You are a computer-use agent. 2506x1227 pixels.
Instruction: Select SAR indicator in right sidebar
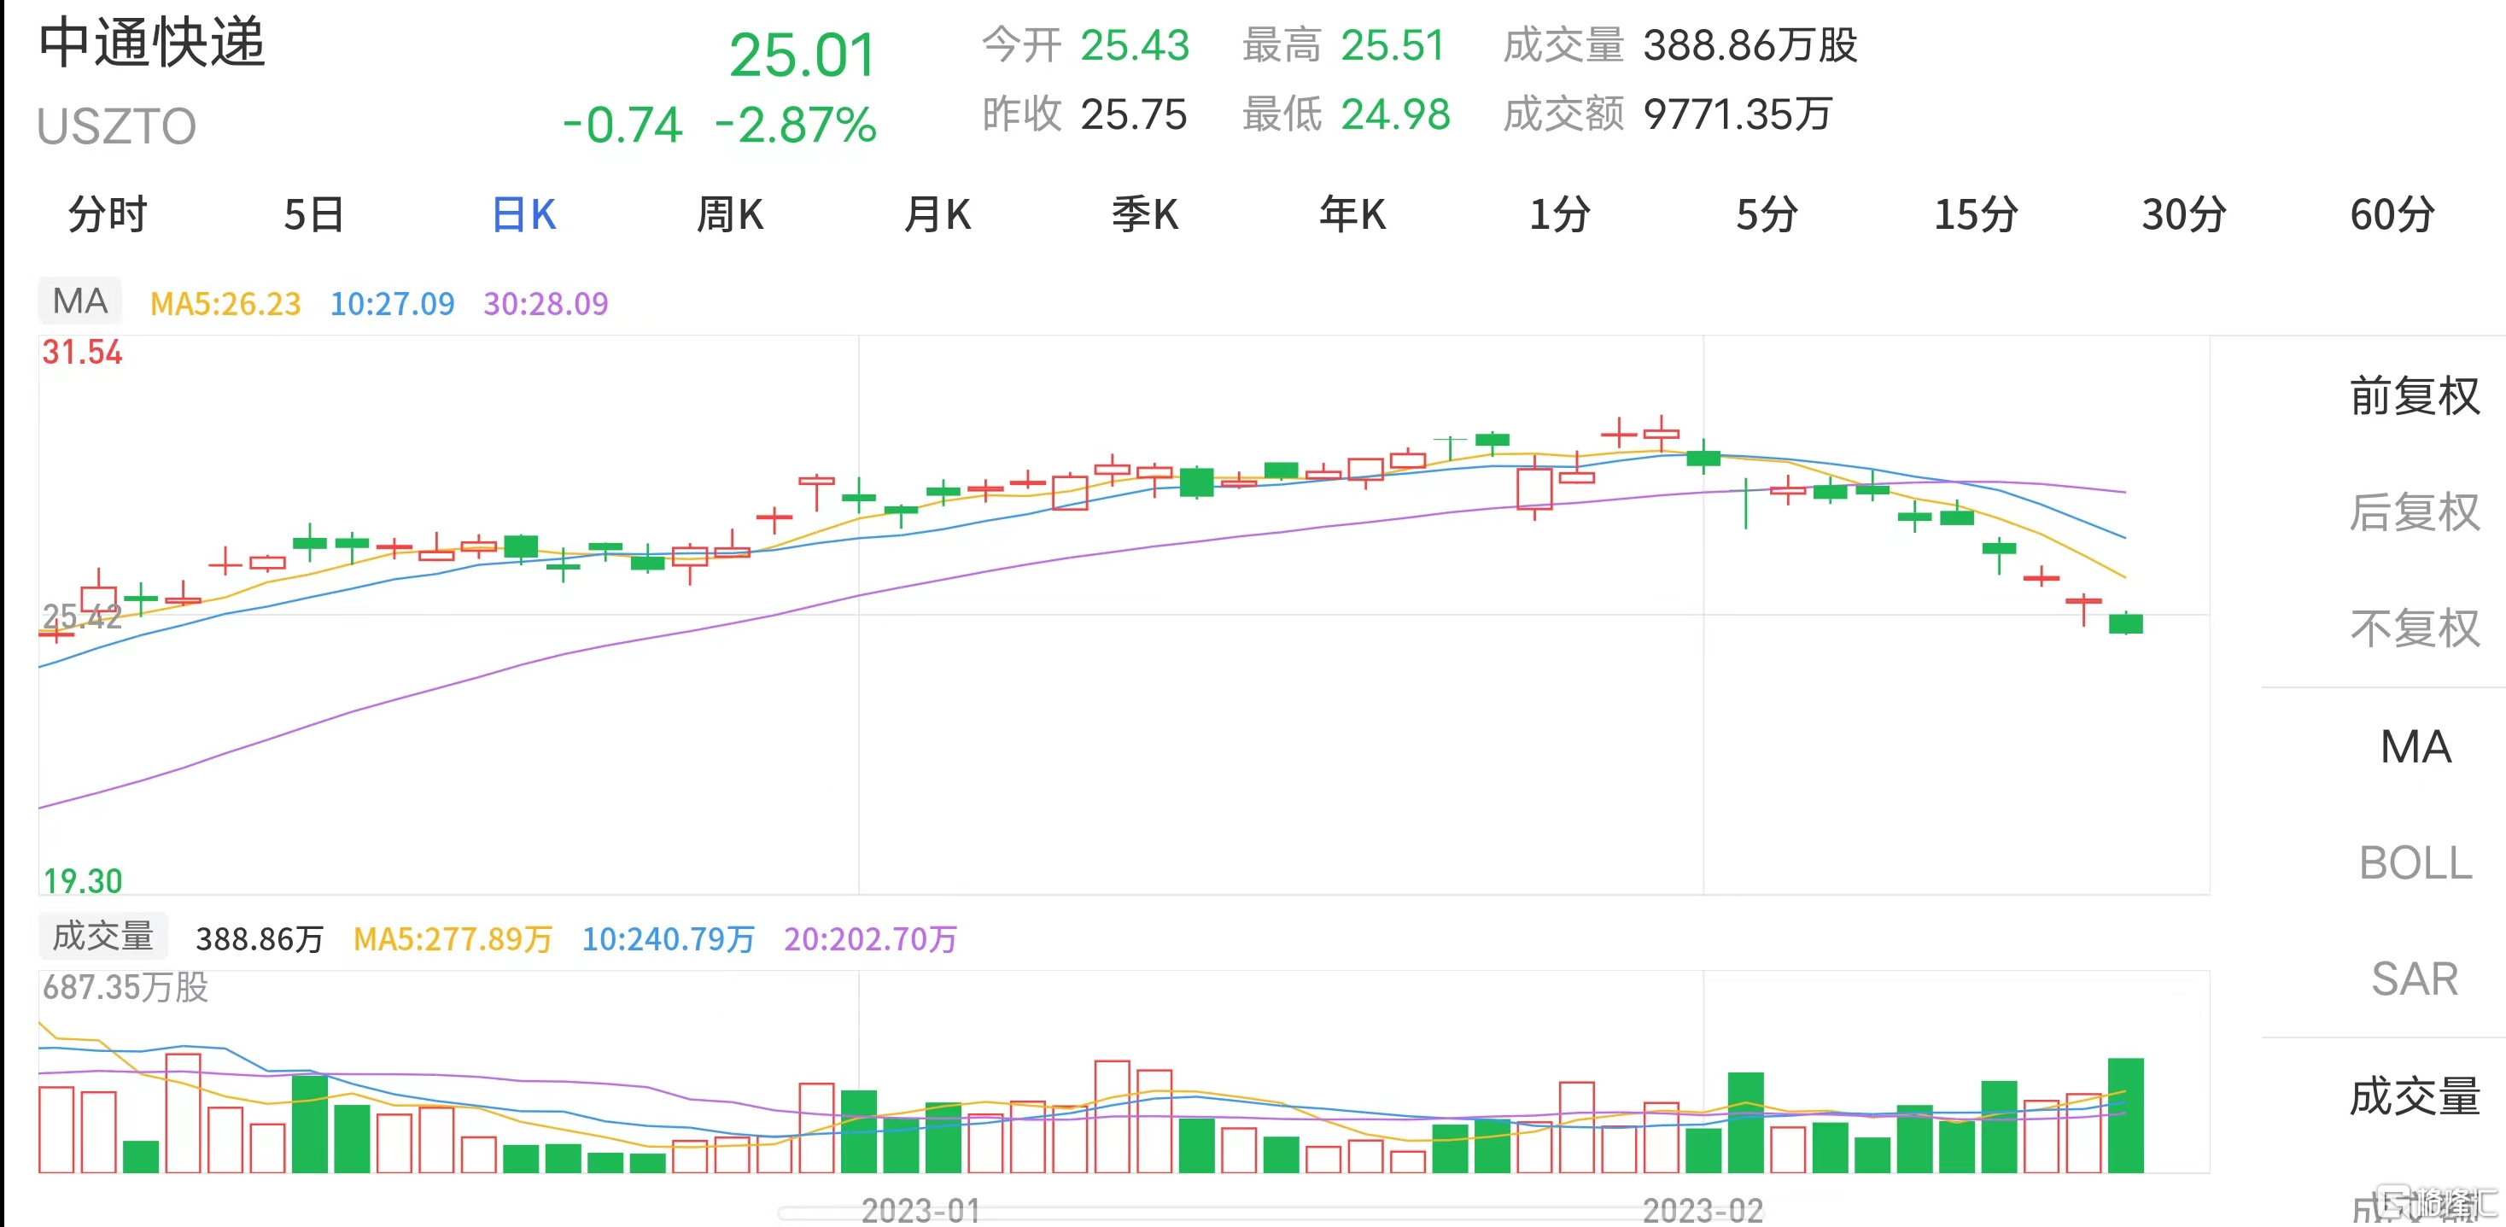click(x=2415, y=978)
